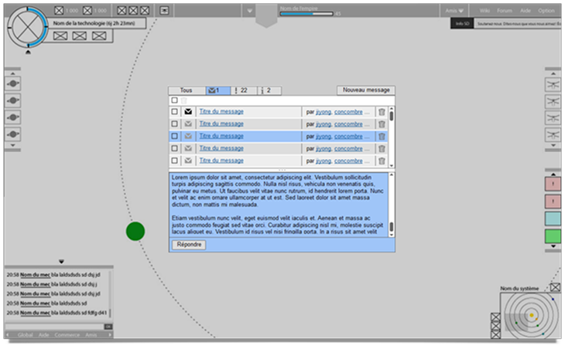Screen dimensions: 565x349
Task: Expand the Amis dropdown in top bar
Action: click(x=455, y=11)
